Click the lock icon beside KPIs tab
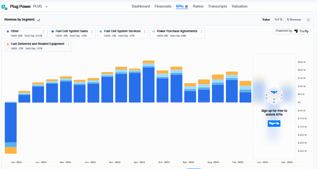 (x=186, y=7)
